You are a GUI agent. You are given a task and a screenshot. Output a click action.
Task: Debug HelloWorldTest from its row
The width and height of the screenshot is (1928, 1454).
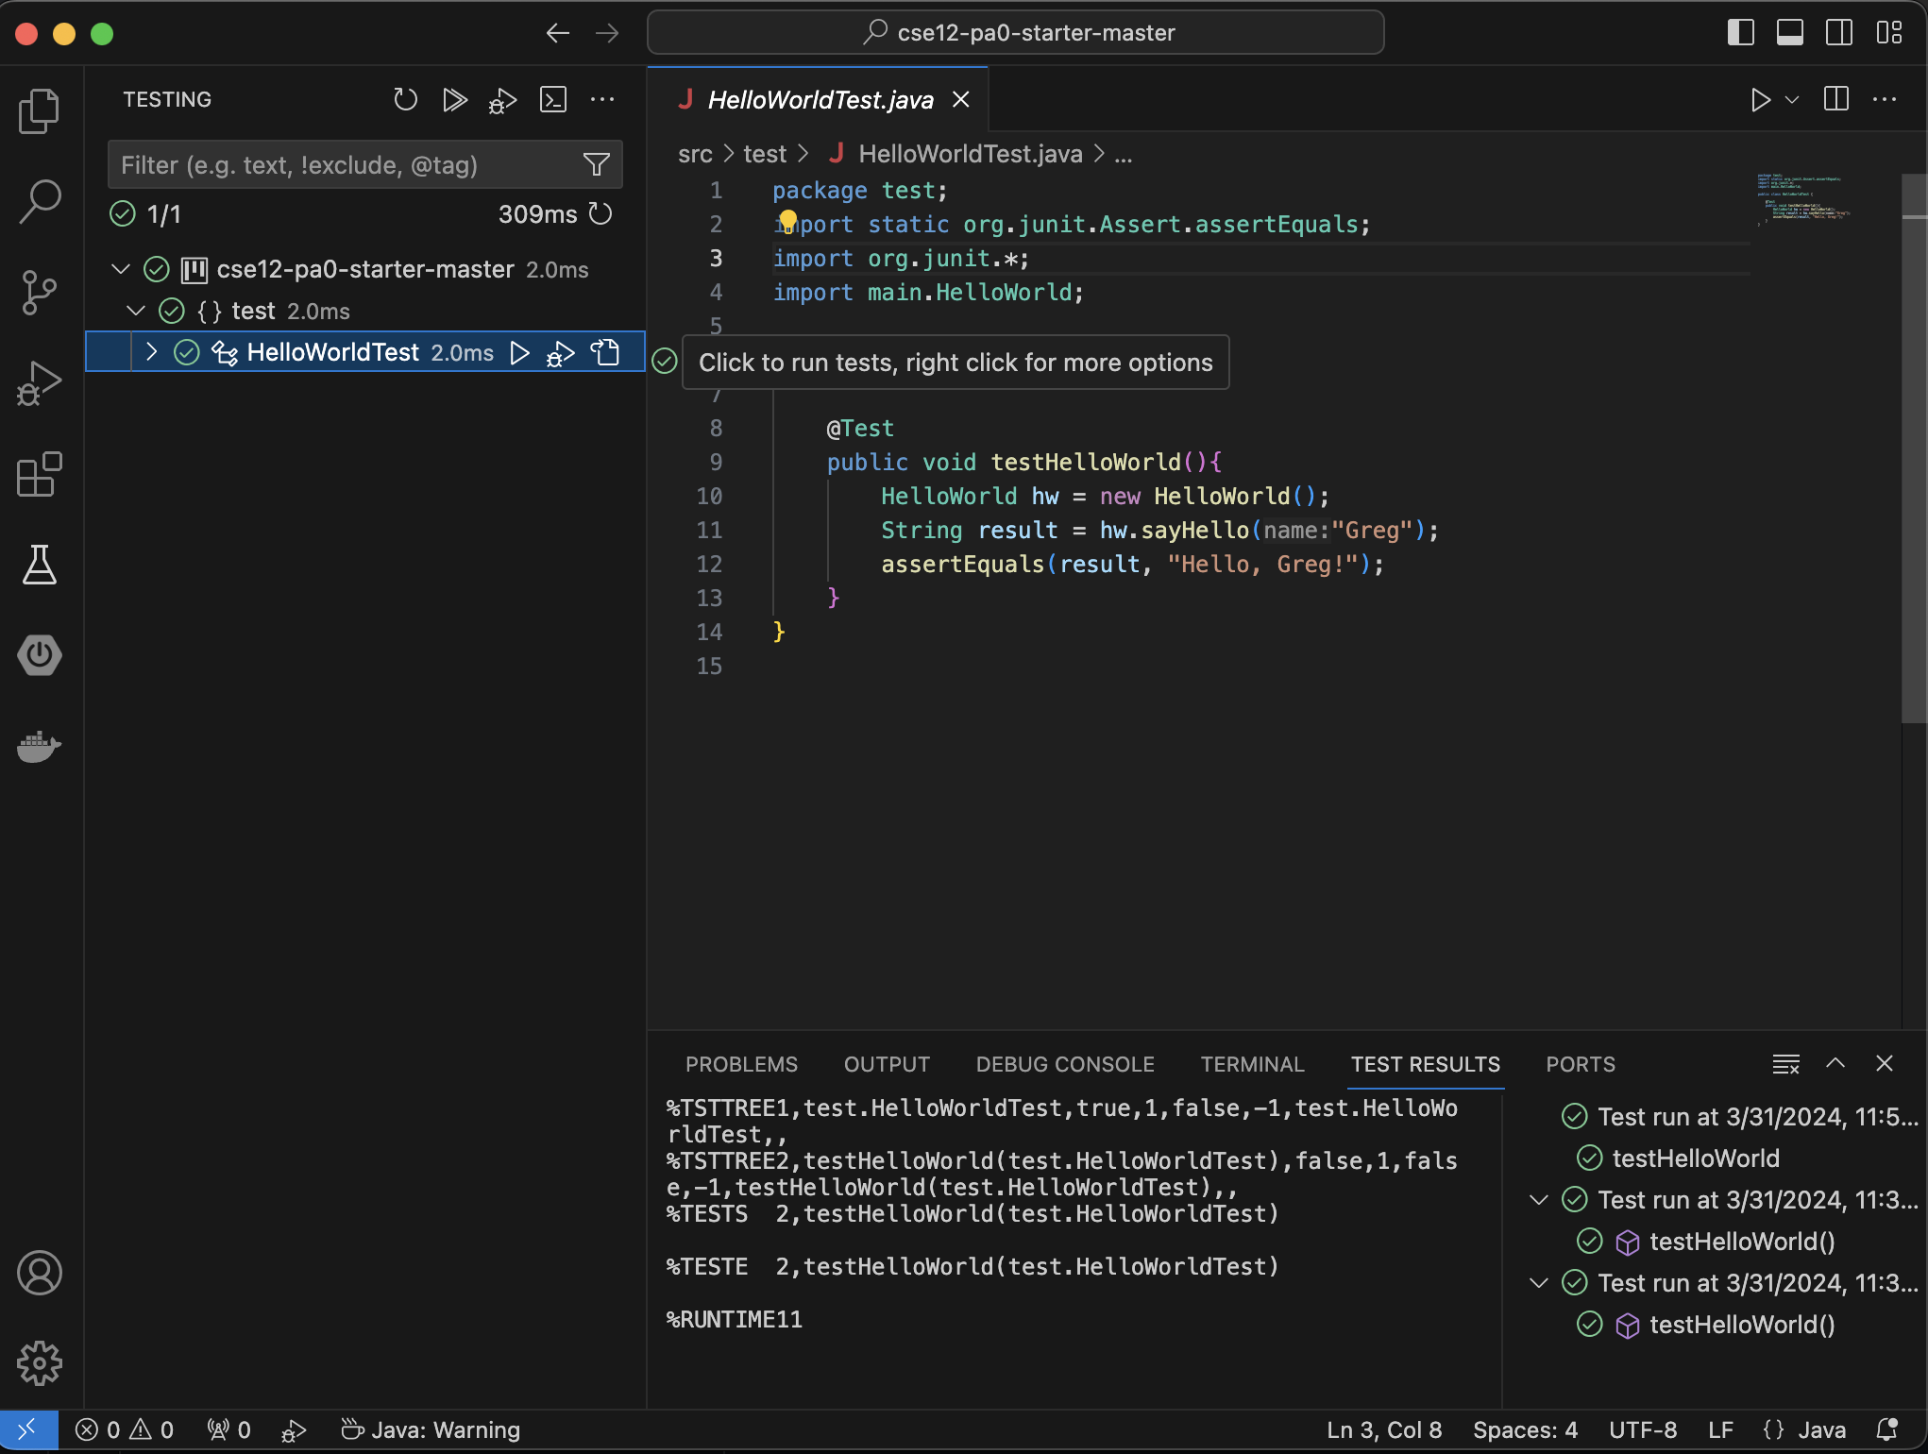pyautogui.click(x=561, y=352)
